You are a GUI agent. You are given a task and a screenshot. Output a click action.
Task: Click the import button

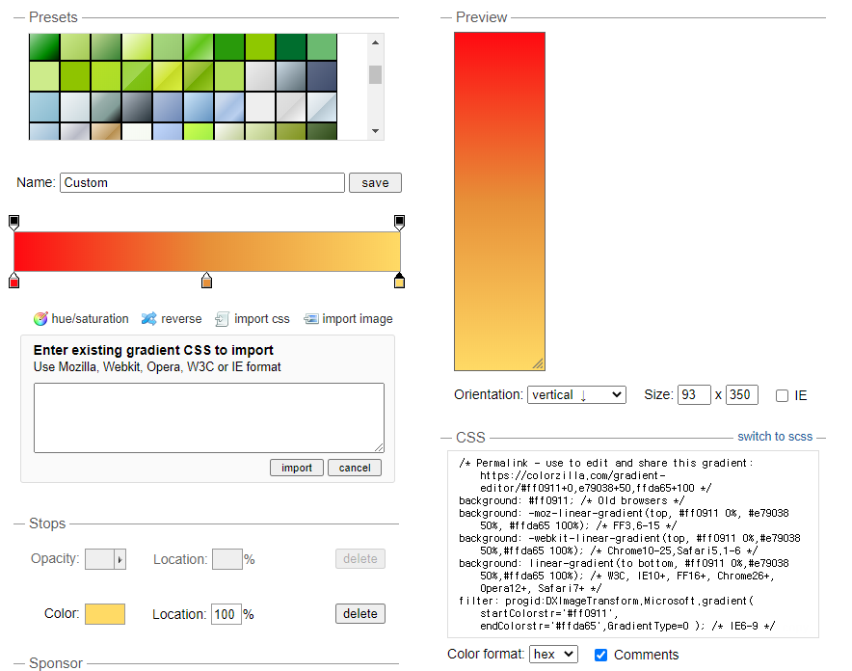click(297, 468)
